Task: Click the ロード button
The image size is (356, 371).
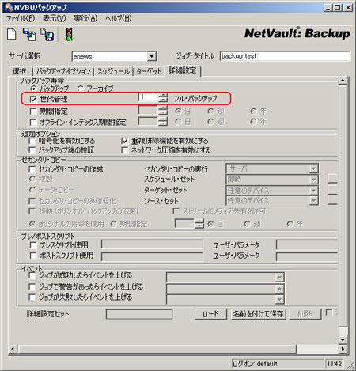Action: (210, 314)
